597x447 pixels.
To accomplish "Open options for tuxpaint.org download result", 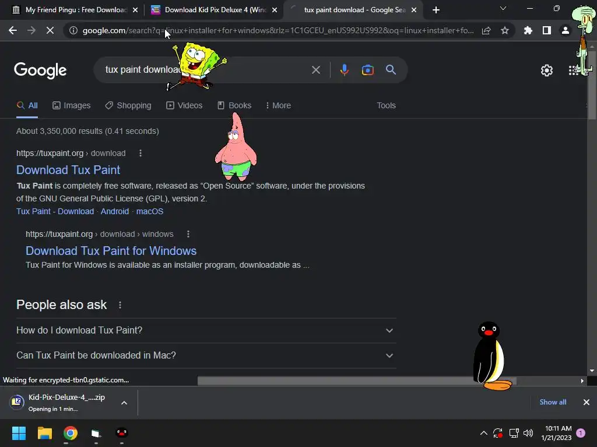I will [141, 153].
